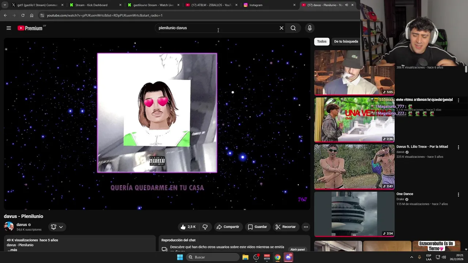View site information icon in address bar
Screen dimensions: 468x263
(x=42, y=15)
